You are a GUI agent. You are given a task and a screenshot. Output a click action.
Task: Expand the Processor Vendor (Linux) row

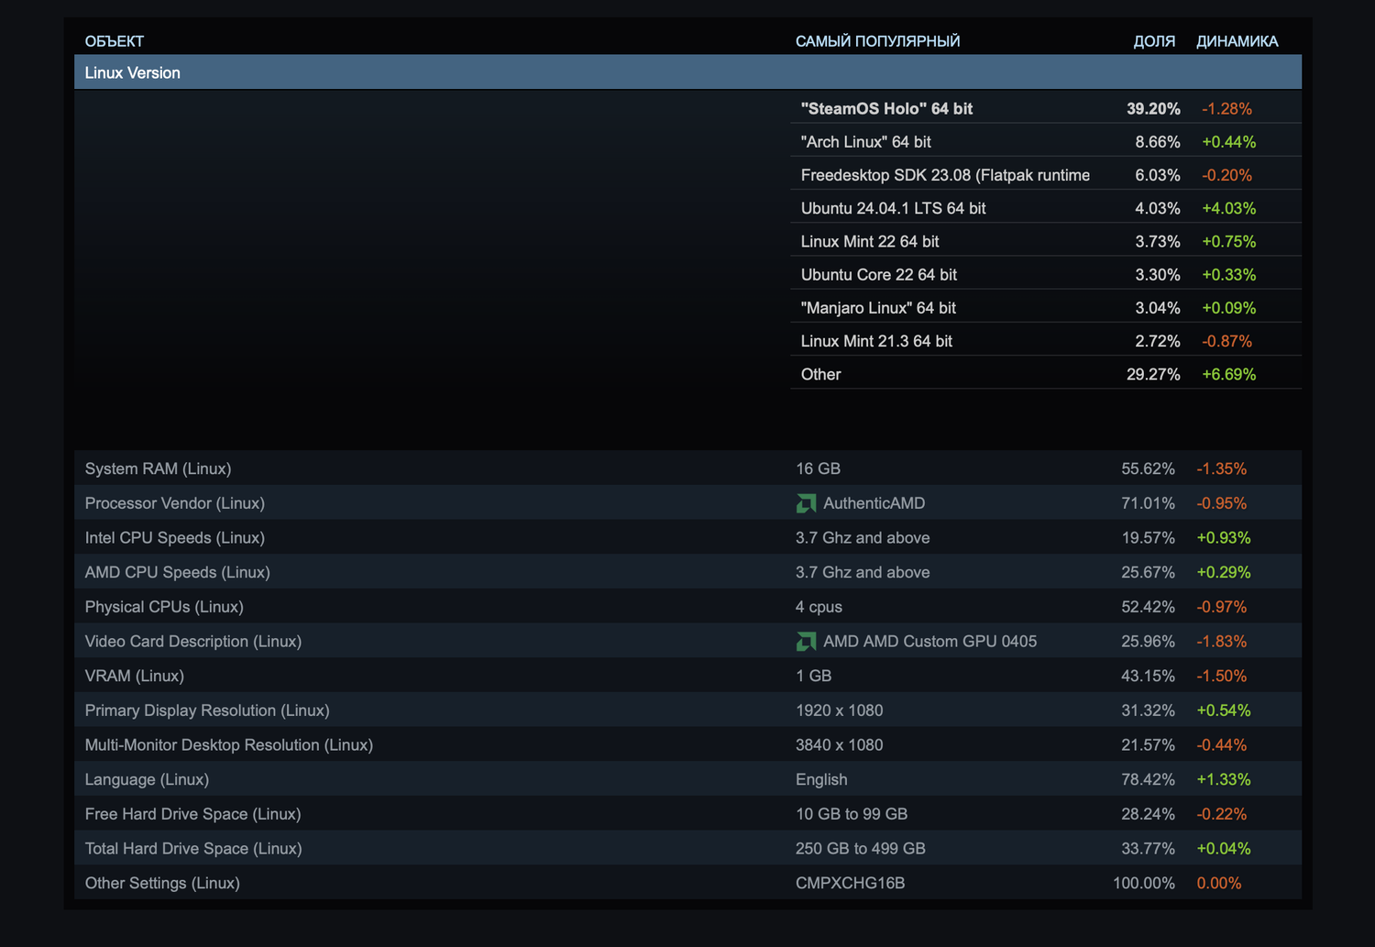[687, 503]
